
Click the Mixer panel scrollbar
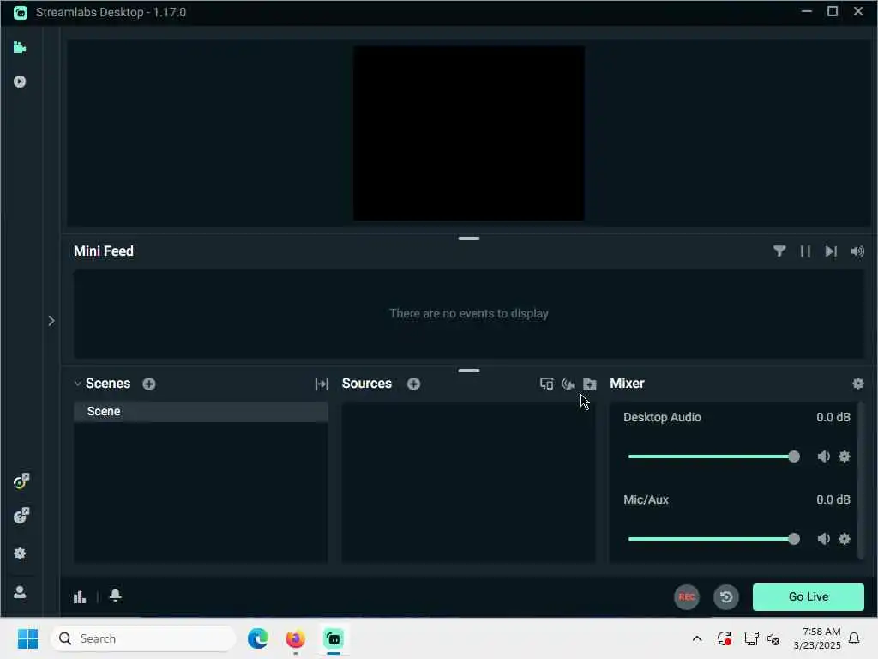pyautogui.click(x=861, y=481)
